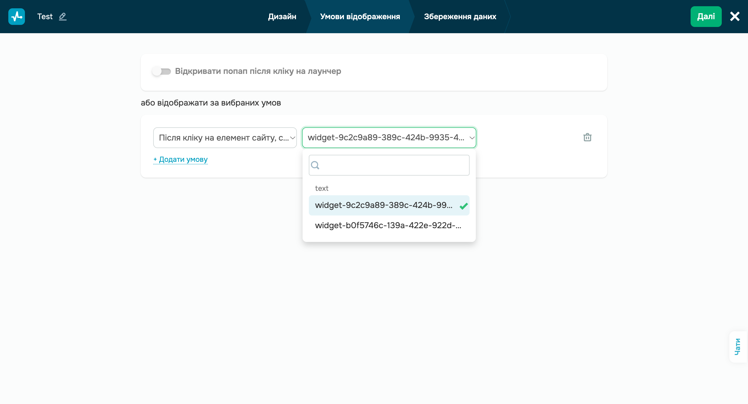This screenshot has width=748, height=404.
Task: Open the Чати side panel
Action: tap(738, 347)
